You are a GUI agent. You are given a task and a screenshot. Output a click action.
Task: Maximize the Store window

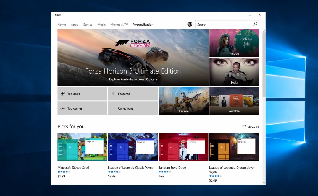coord(250,15)
